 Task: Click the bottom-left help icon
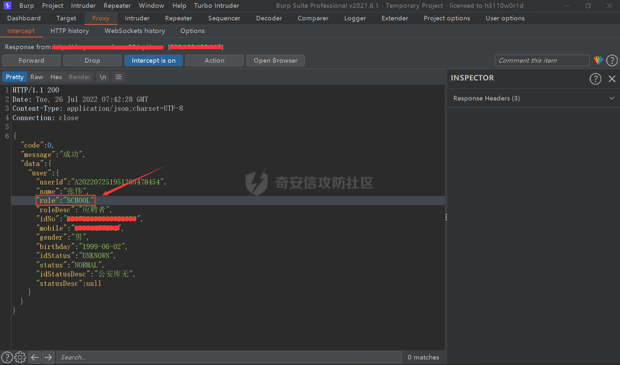tap(7, 357)
